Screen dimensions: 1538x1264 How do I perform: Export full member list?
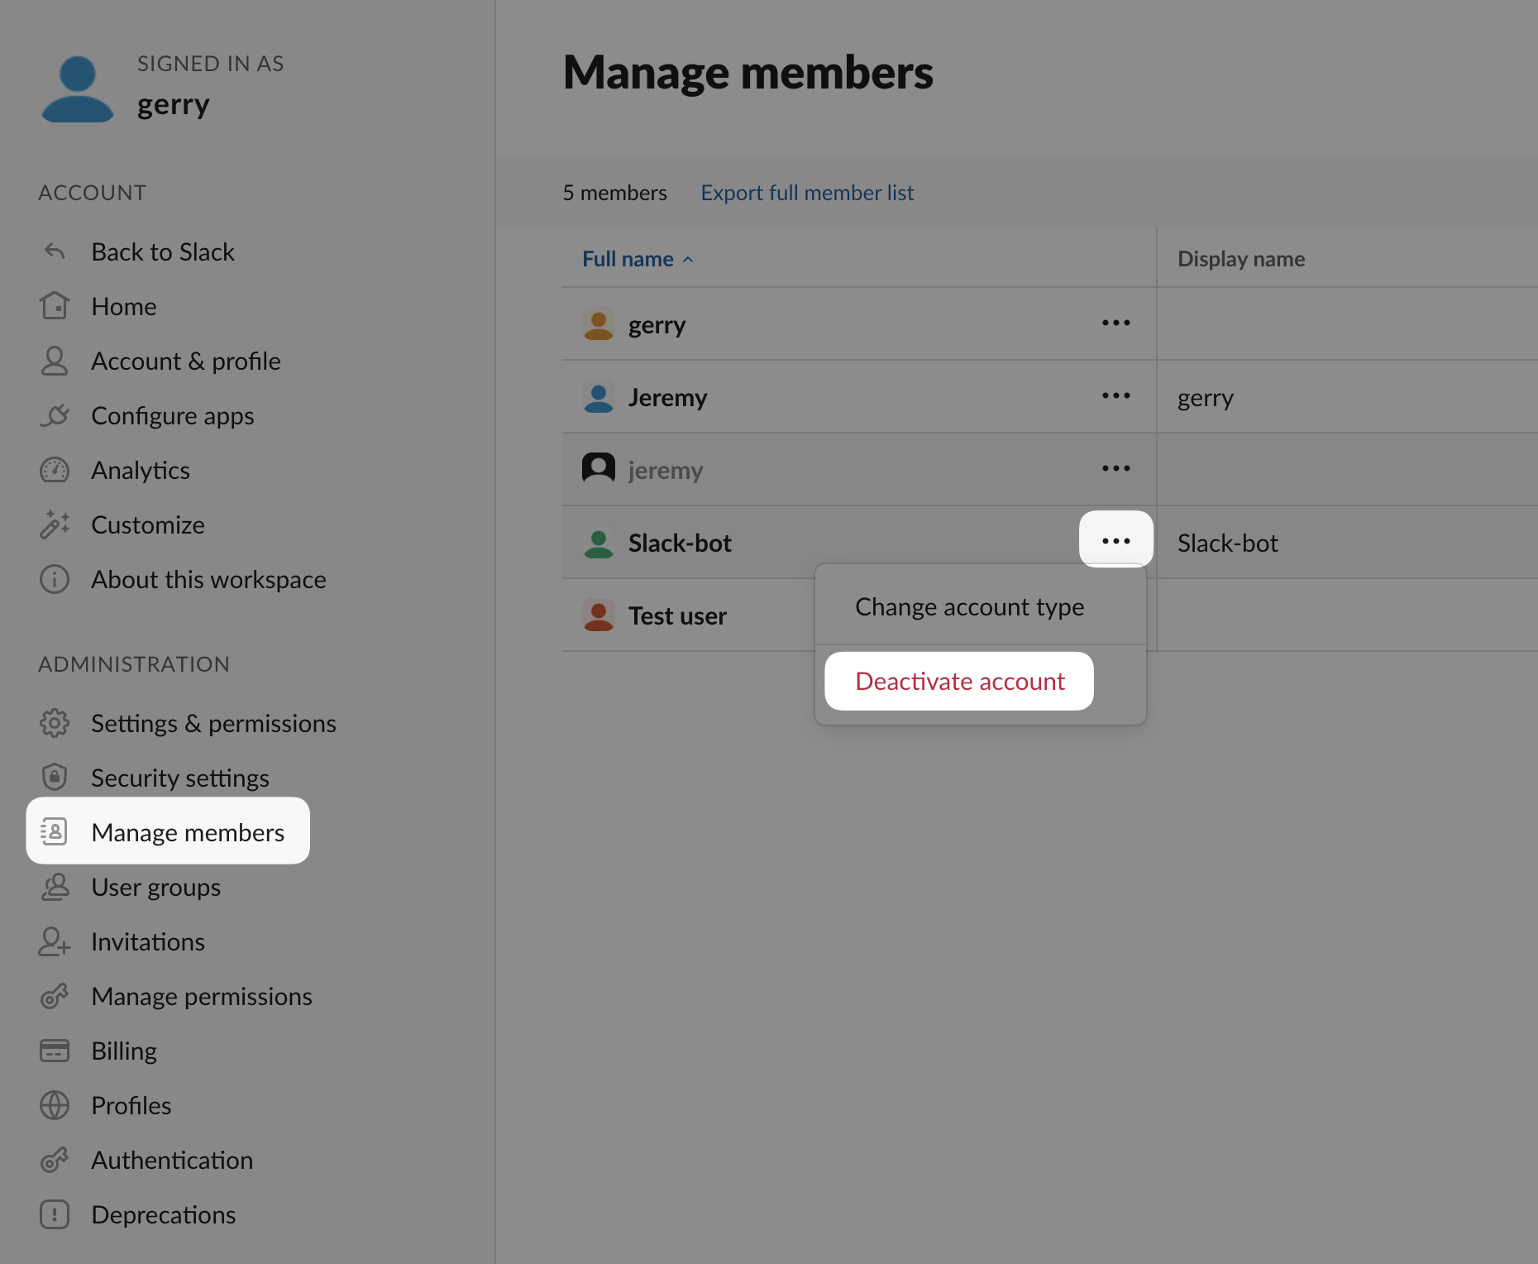click(x=807, y=193)
